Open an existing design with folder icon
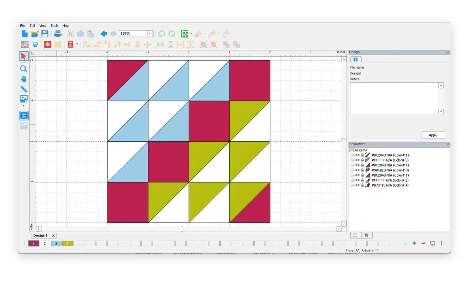469x284 pixels. pyautogui.click(x=35, y=34)
